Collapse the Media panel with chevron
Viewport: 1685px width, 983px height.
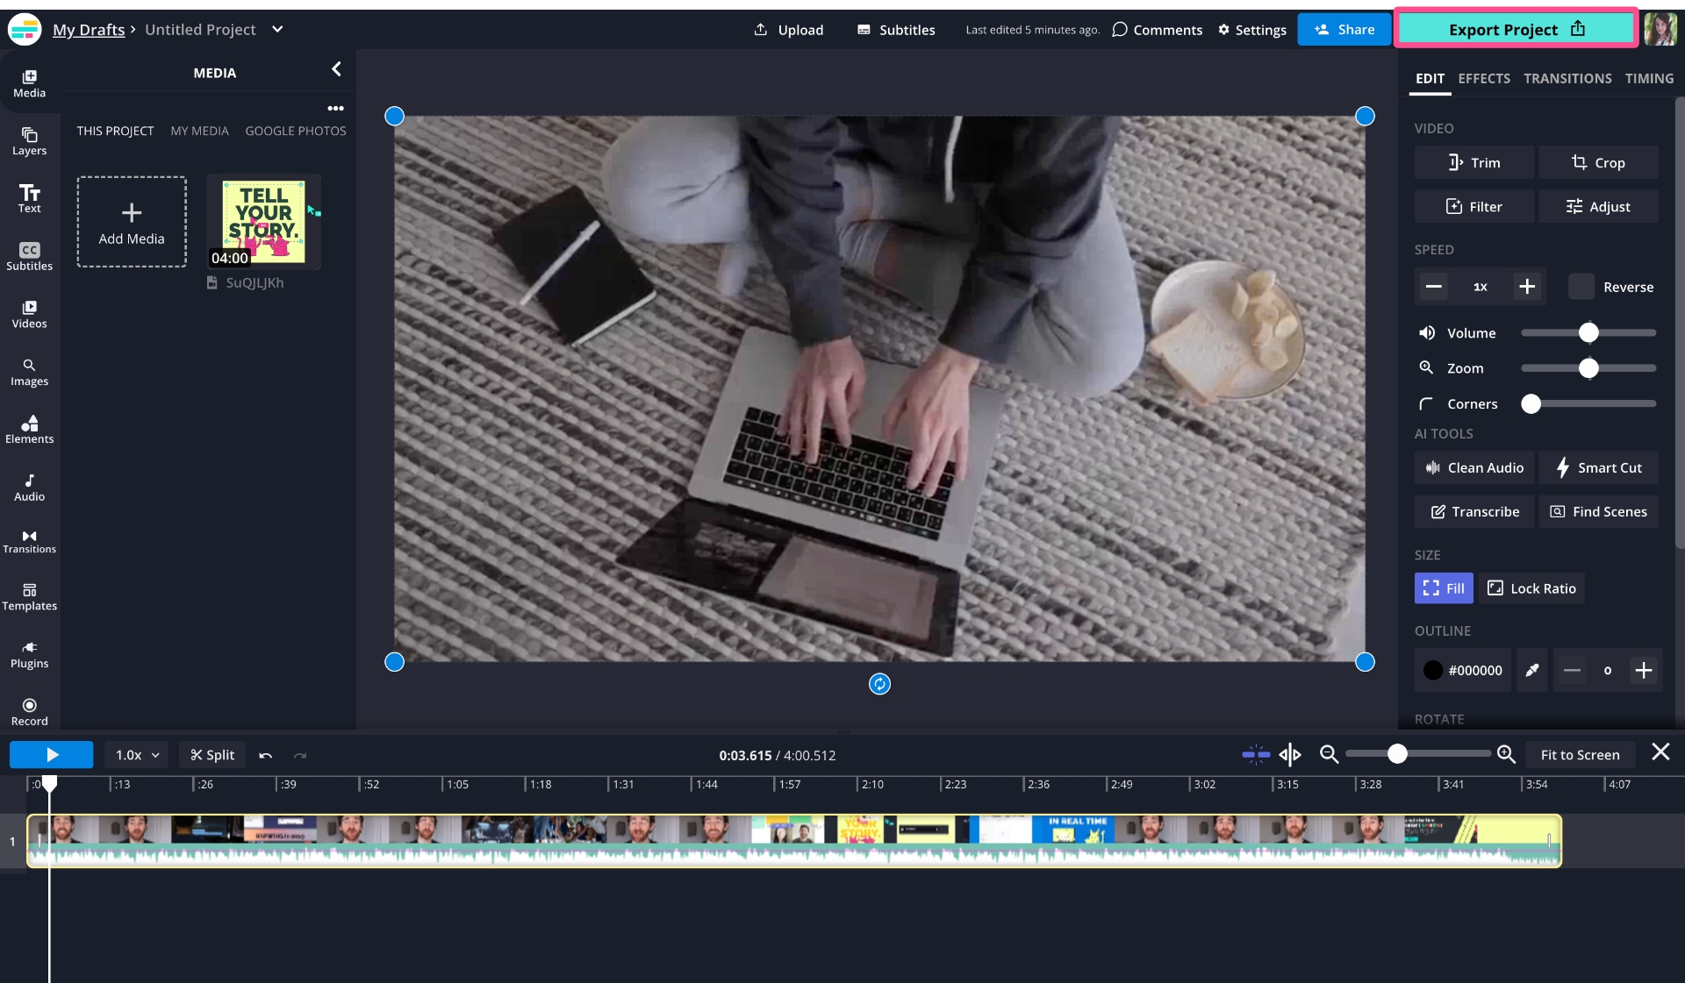(x=336, y=69)
